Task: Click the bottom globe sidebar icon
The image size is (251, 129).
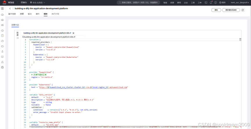Action: (2, 67)
